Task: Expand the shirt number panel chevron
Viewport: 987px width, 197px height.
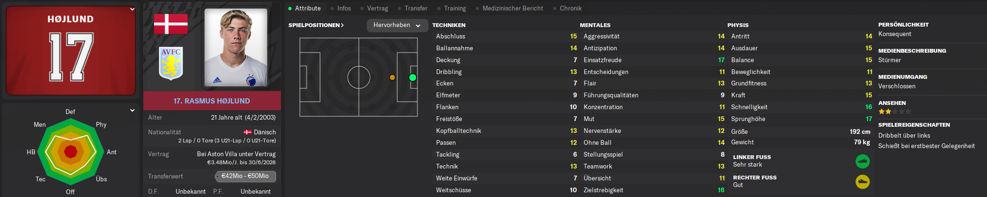Action: click(132, 9)
